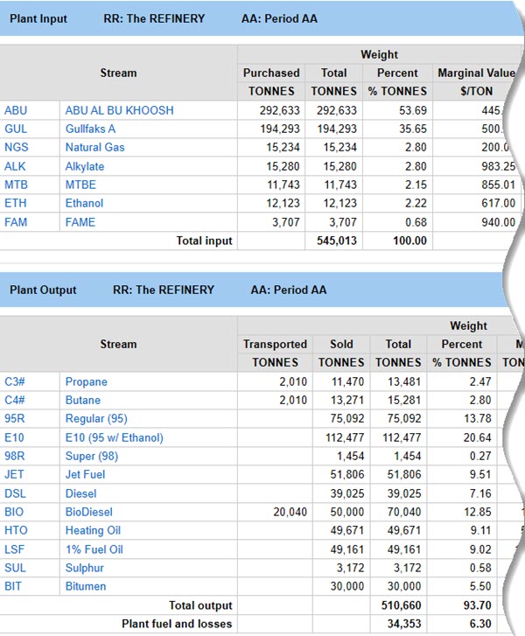Click the Marginal Value column header
This screenshot has width=525, height=636.
(x=472, y=73)
